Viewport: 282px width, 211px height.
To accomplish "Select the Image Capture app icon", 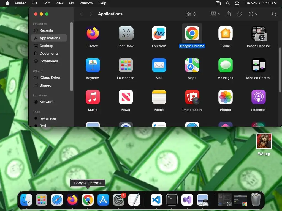I will click(258, 33).
